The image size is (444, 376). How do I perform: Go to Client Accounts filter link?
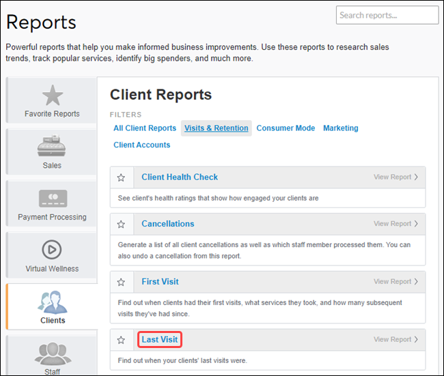(141, 145)
